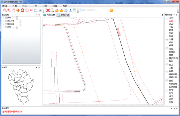Viewport: 180px width, 116px height.
Task: Click the red back arrow icon
Action: pyautogui.click(x=22, y=10)
